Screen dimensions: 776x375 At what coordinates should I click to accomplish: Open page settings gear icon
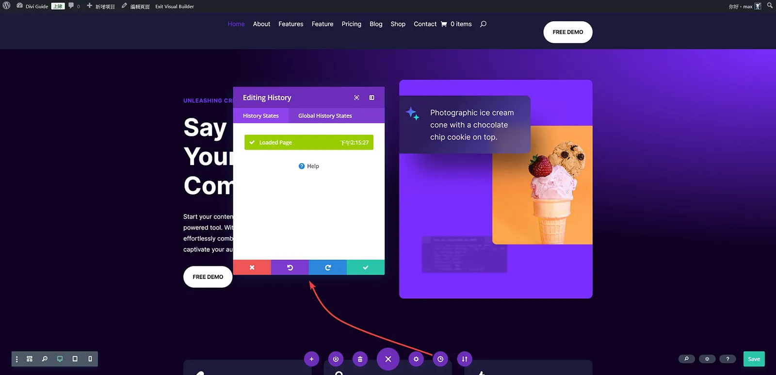pyautogui.click(x=416, y=359)
